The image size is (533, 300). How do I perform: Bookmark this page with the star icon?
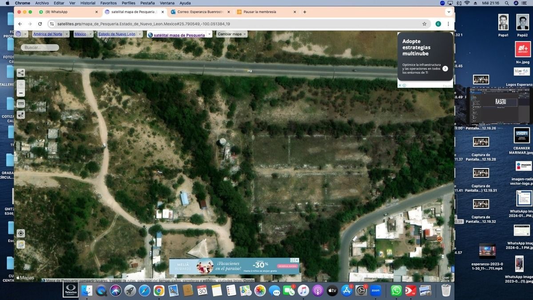(x=424, y=24)
